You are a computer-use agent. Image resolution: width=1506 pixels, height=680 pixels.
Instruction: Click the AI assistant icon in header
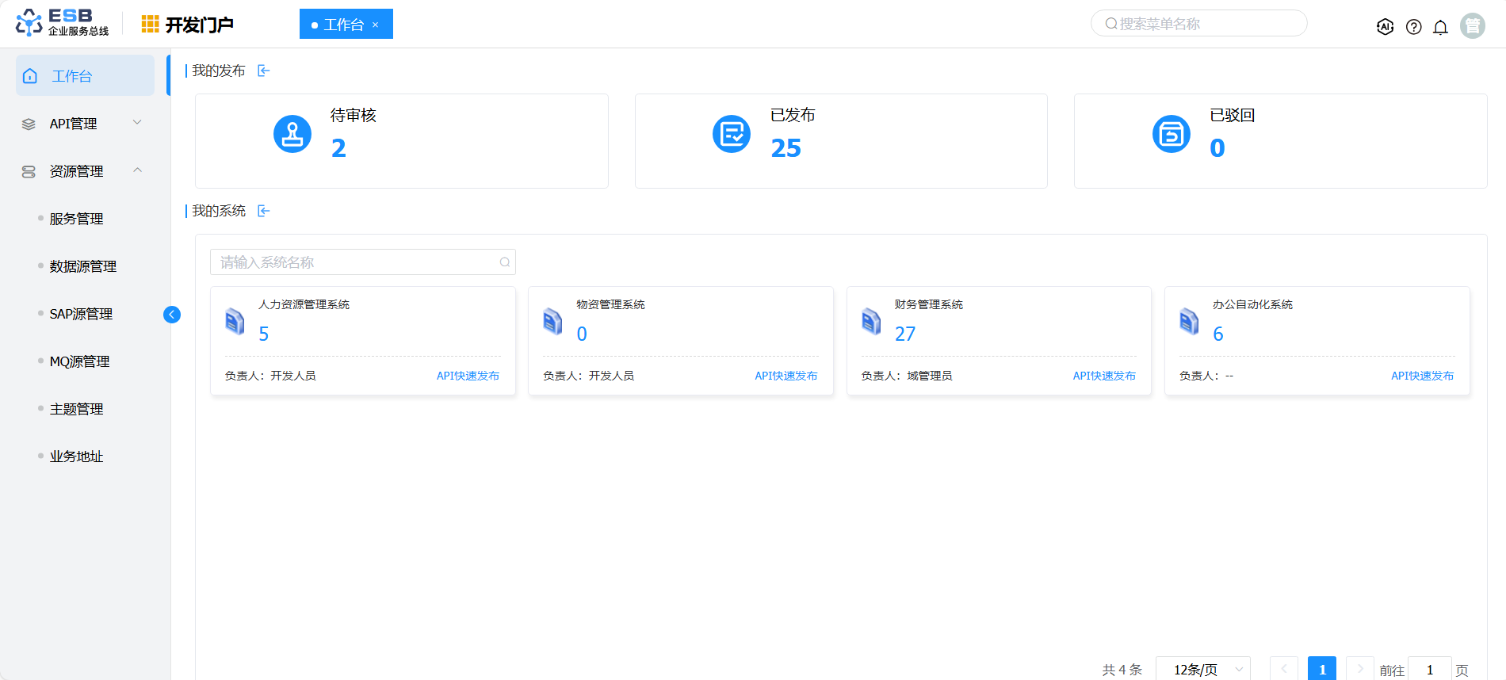(1385, 27)
